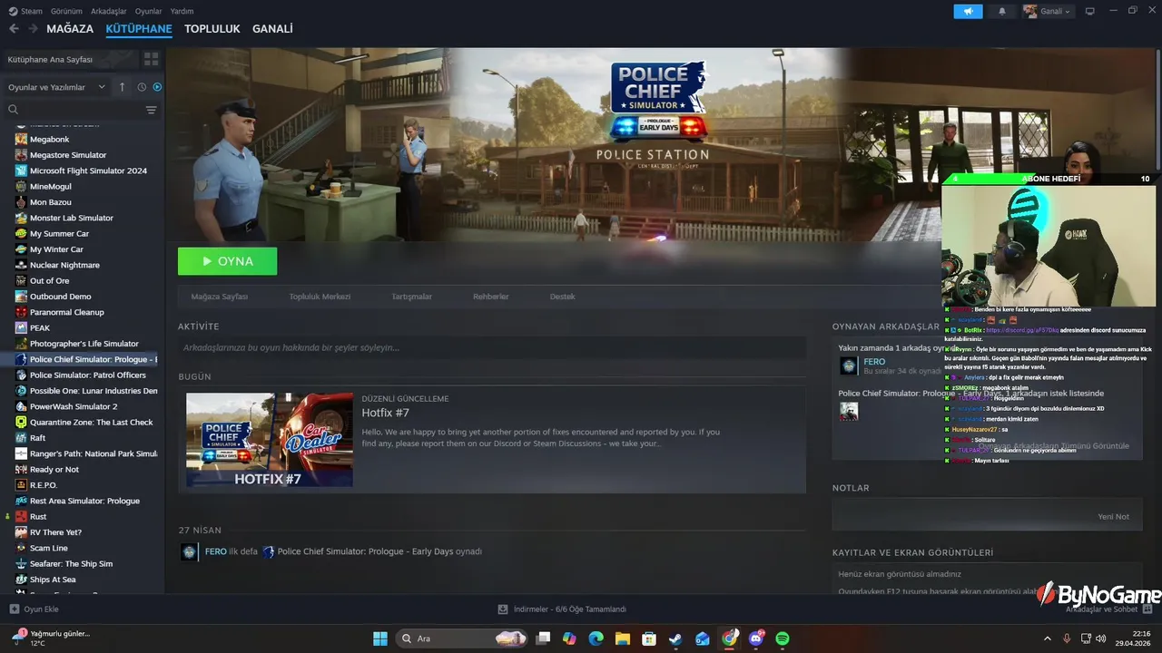Viewport: 1162px width, 653px height.
Task: Click the Megabonk game icon
Action: [x=21, y=140]
